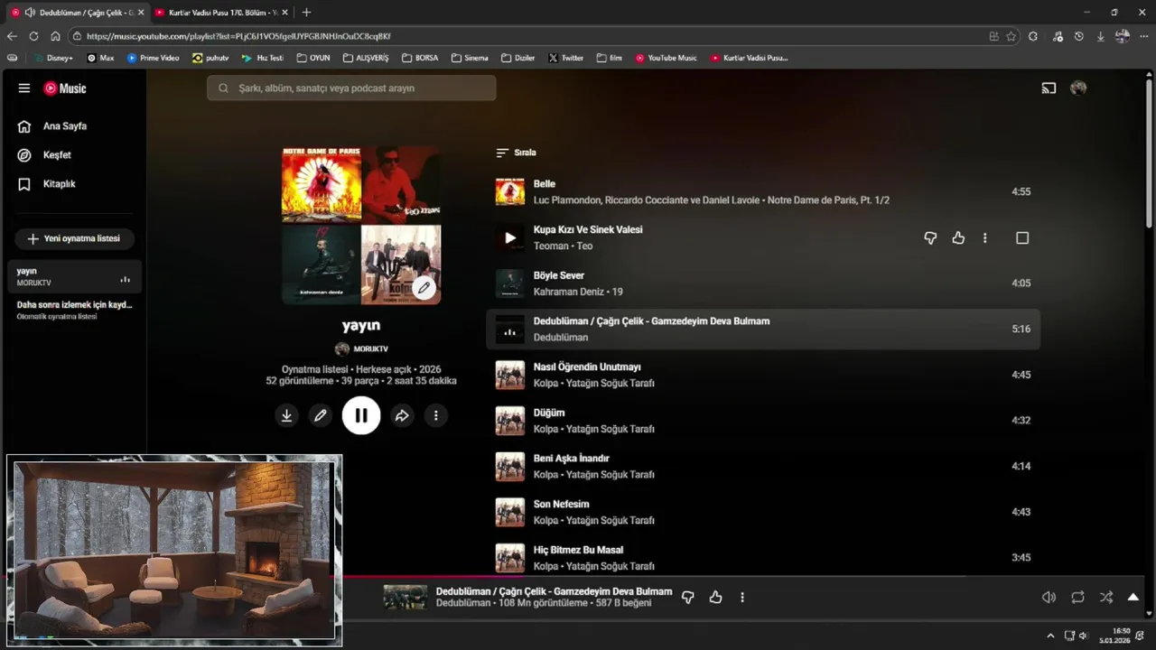Open the Sırala sort menu

coord(517,153)
